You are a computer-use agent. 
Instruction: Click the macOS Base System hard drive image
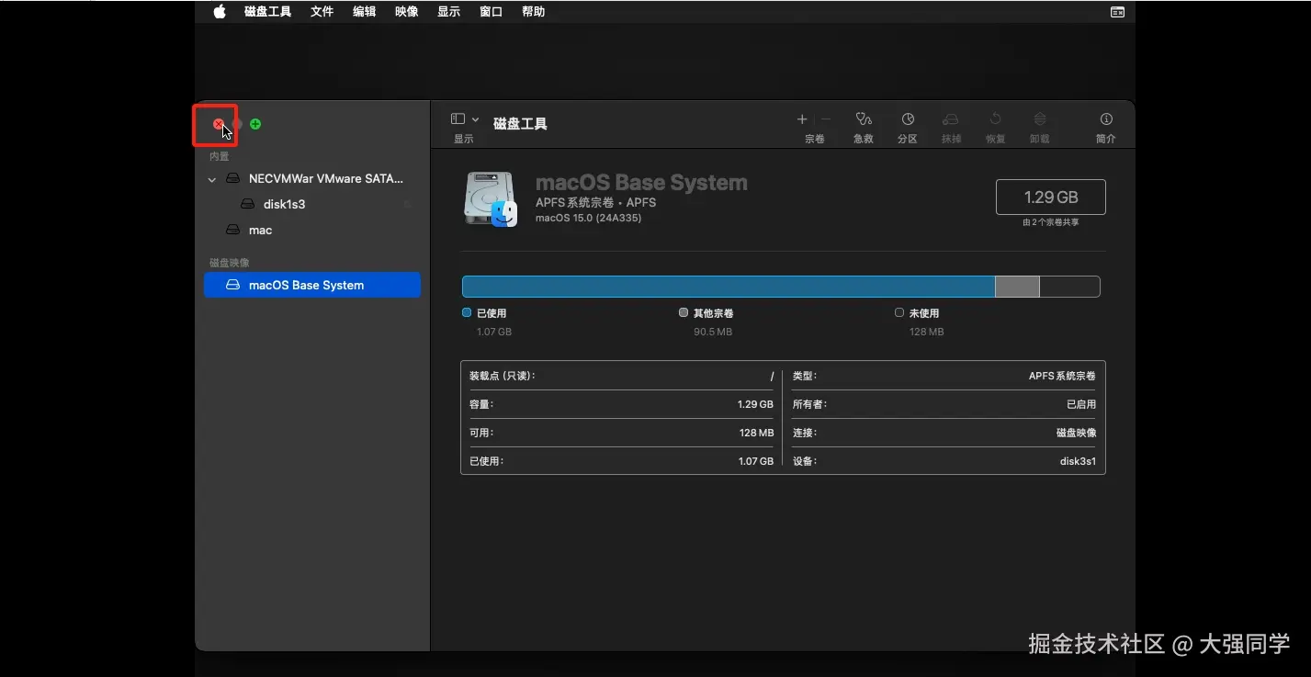point(489,199)
